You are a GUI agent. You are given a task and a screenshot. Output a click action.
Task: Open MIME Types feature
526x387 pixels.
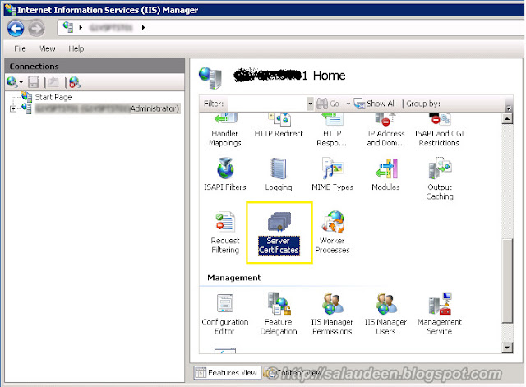332,173
